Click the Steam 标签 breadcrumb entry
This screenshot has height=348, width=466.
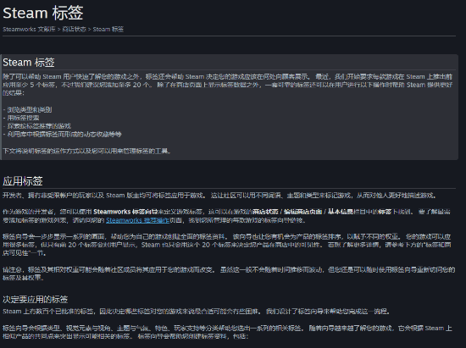[x=108, y=29]
